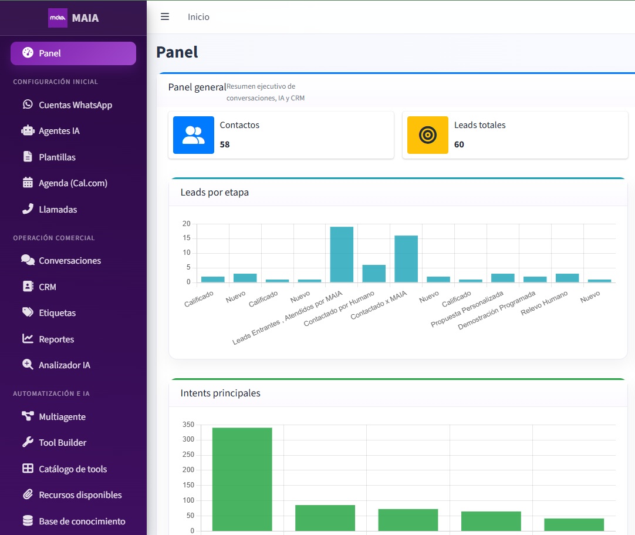Click the WhatsApp icon in sidebar
The height and width of the screenshot is (535, 635).
(x=28, y=105)
